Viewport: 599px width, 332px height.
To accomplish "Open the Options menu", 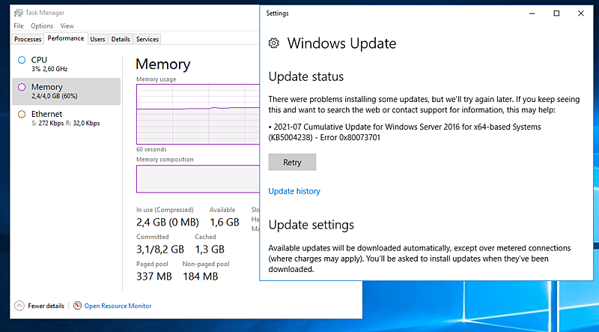I will click(x=42, y=26).
